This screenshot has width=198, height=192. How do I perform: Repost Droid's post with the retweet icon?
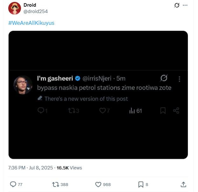point(55,184)
